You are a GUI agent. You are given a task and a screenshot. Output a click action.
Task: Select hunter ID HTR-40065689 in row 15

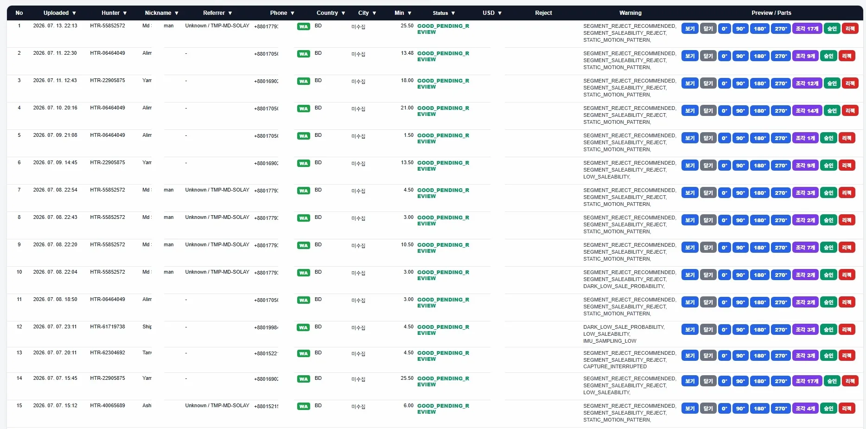[108, 406]
